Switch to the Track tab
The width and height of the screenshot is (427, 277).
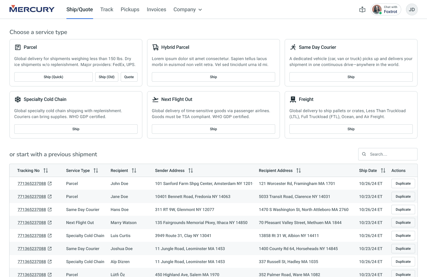pyautogui.click(x=107, y=9)
